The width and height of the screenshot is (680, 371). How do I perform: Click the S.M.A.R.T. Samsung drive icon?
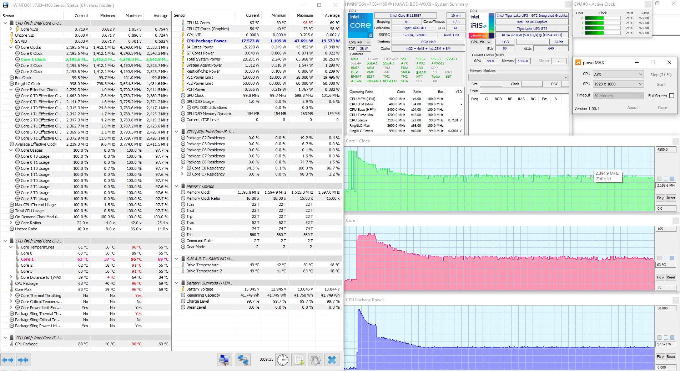click(x=183, y=259)
